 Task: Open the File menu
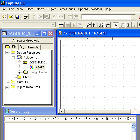tap(4, 9)
